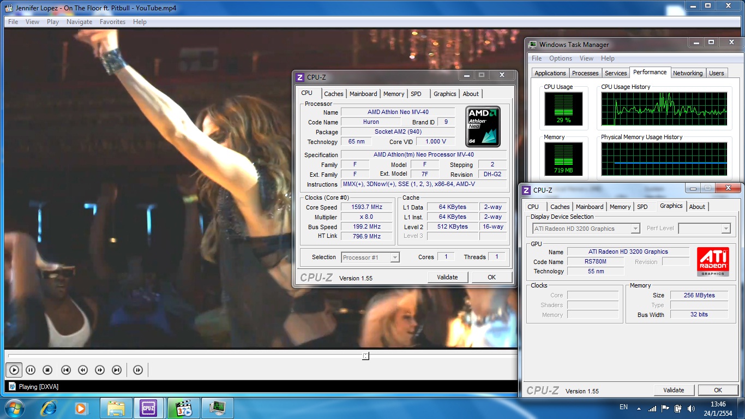The width and height of the screenshot is (745, 419).
Task: Open the Display Device Selection dropdown
Action: (635, 229)
